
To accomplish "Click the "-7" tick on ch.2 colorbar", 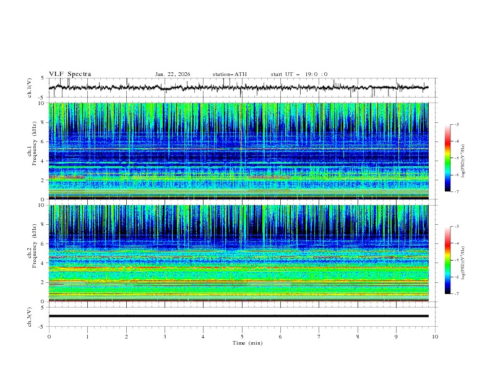I will [x=457, y=294].
